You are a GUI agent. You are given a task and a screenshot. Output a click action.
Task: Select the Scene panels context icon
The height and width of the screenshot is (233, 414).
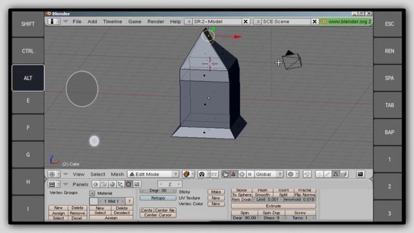136,184
